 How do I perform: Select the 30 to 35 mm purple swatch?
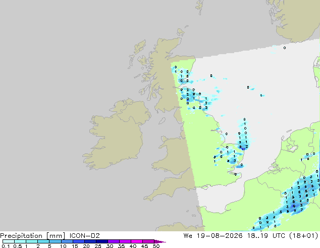114,241
